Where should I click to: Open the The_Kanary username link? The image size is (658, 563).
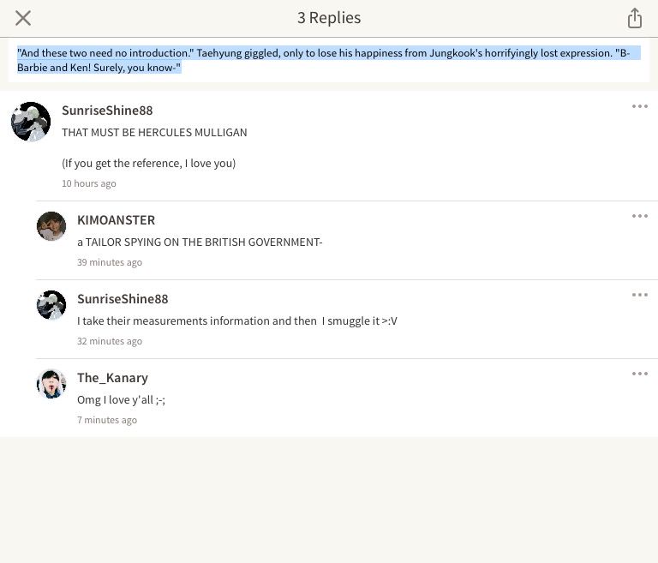[112, 378]
